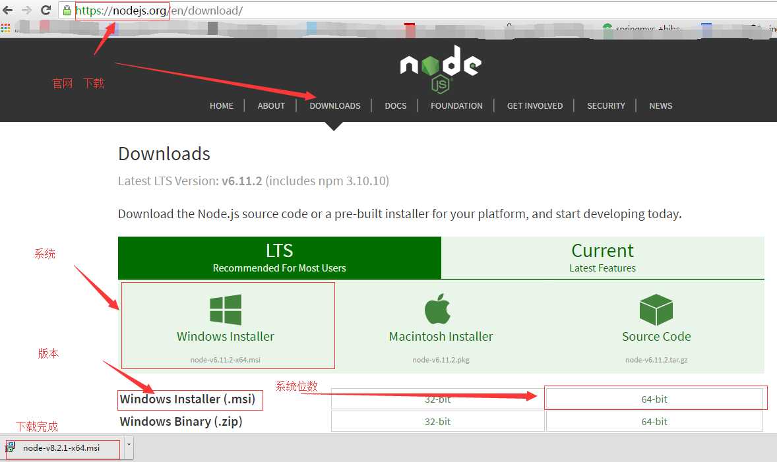Open the NEWS navigation item

point(660,106)
